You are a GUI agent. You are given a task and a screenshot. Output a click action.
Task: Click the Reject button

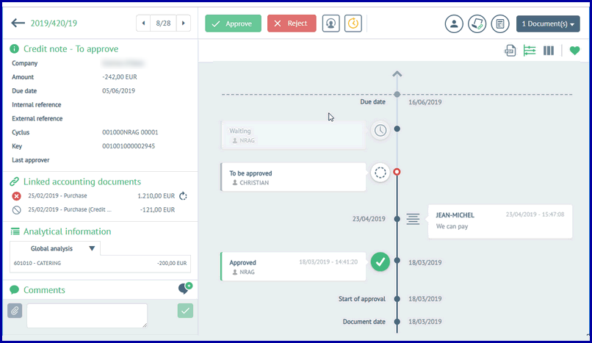coord(292,24)
